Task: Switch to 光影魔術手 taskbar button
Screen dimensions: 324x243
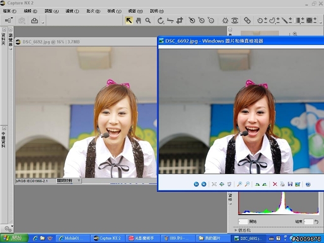Action: [143, 238]
